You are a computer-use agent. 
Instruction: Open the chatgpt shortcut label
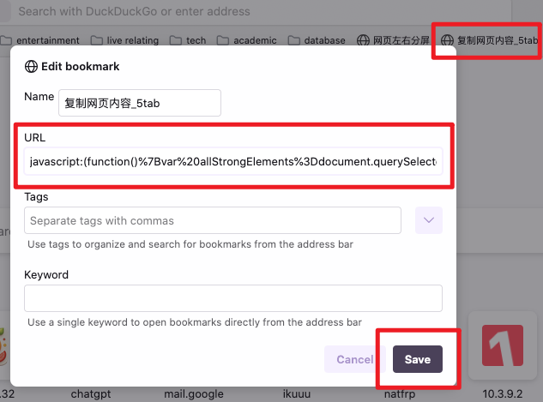pos(91,393)
